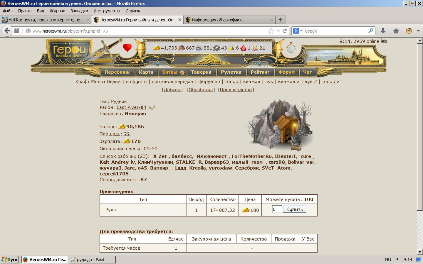Click the clan emblem beside East River-B4
The width and height of the screenshot is (423, 264).
(x=152, y=107)
